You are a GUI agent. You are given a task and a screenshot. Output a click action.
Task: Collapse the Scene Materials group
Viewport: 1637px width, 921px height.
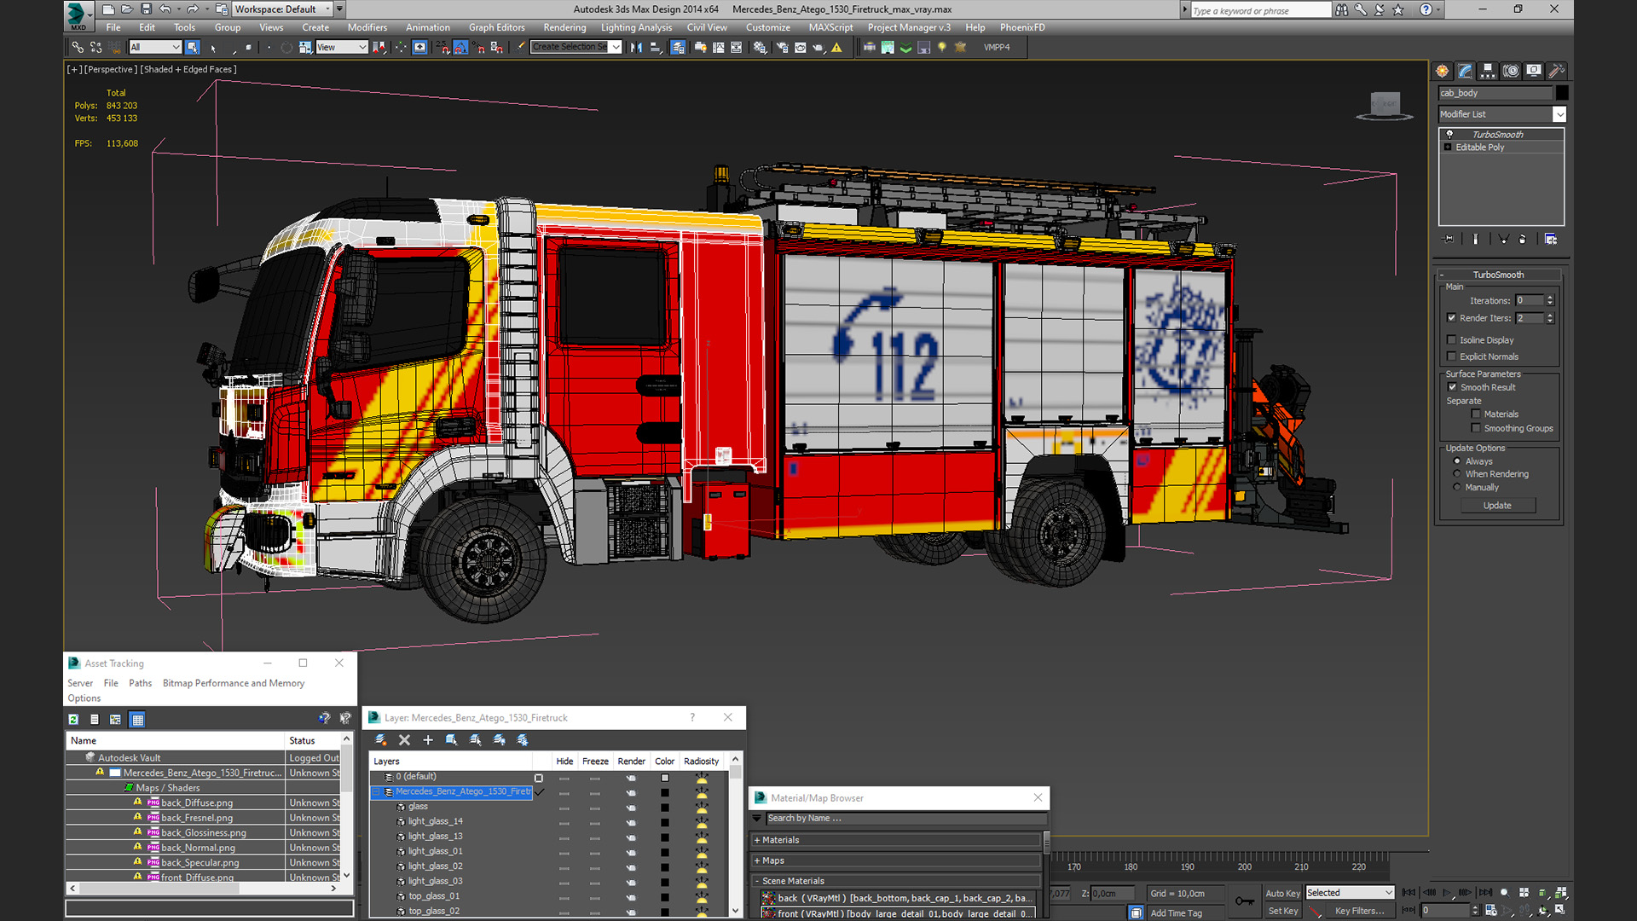tap(757, 882)
